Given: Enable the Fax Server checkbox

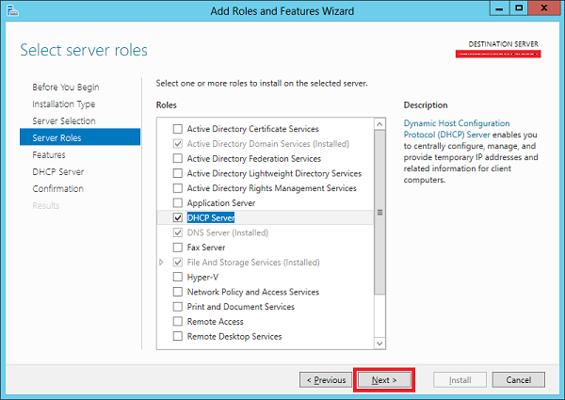Looking at the screenshot, I should click(179, 247).
